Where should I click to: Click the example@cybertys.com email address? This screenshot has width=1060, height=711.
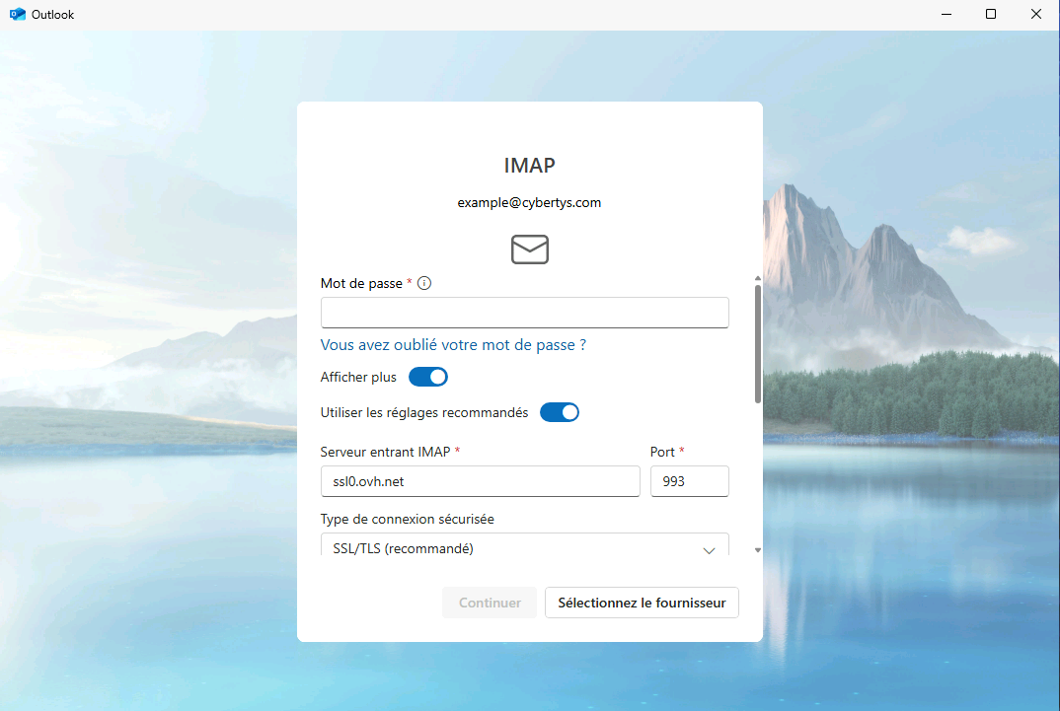pos(529,202)
